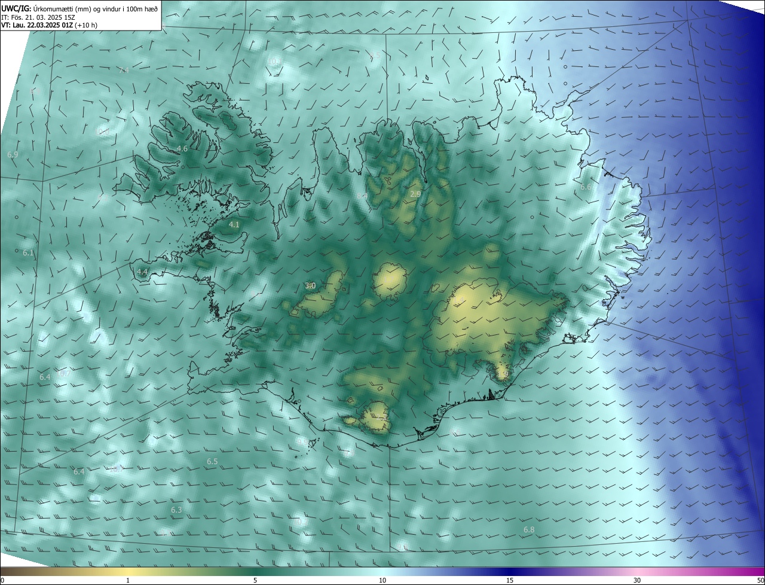Click the '15' label on the color scale
The height and width of the screenshot is (585, 765).
510,580
